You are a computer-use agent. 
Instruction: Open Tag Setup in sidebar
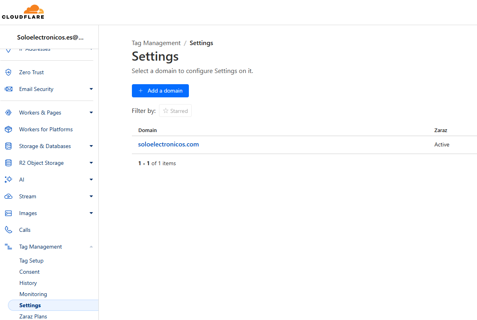click(31, 261)
